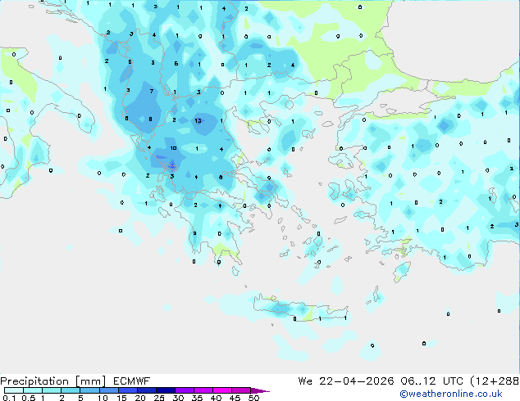Select the dark navy swatch between 25 and 30
520x401 pixels.
(x=166, y=390)
